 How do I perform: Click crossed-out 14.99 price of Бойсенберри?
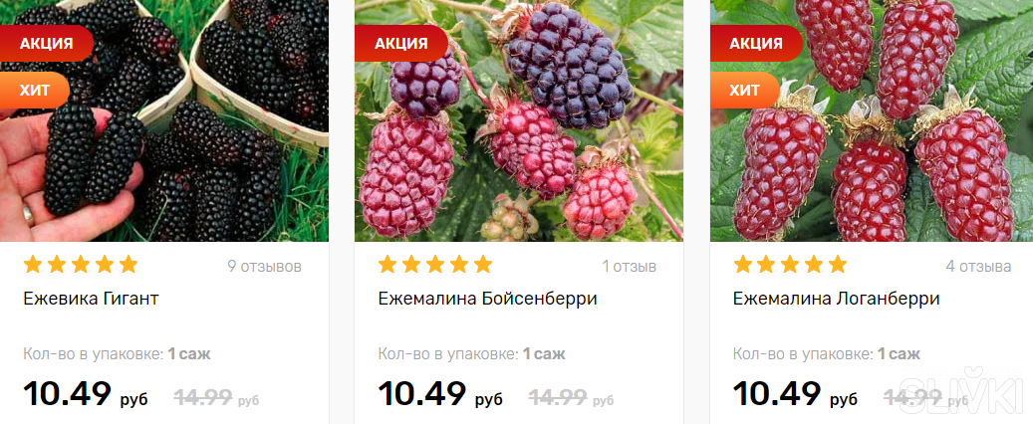click(x=571, y=398)
